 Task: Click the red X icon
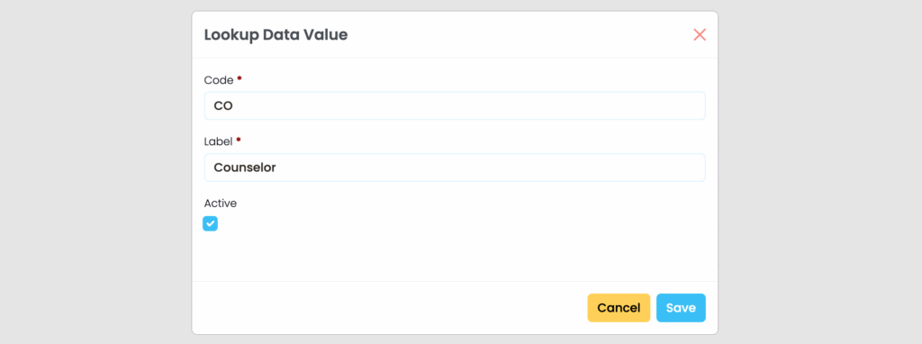[x=699, y=35]
